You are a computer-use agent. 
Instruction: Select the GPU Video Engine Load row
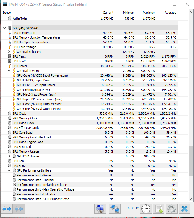click(89, 142)
